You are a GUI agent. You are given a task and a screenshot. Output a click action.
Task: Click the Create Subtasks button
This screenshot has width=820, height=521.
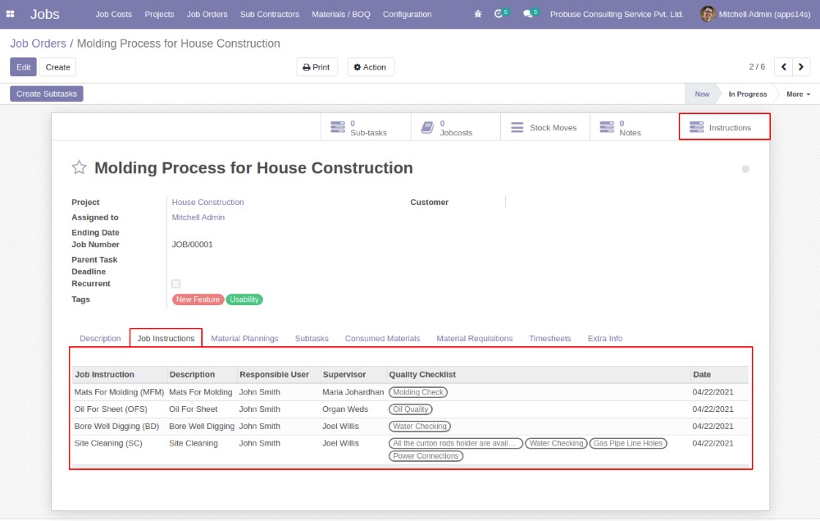point(47,94)
